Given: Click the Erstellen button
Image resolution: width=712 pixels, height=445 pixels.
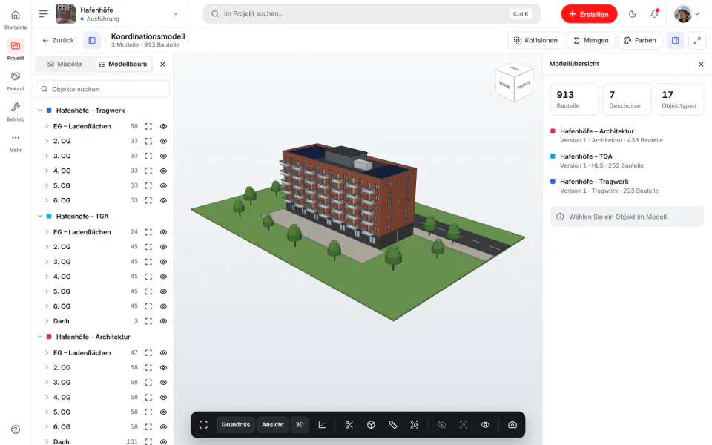Looking at the screenshot, I should [x=589, y=13].
